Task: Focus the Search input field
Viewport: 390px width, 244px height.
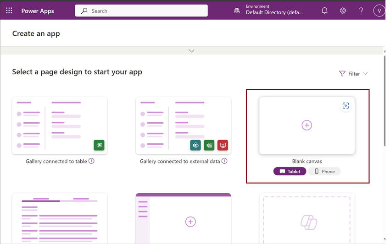Action: click(141, 11)
